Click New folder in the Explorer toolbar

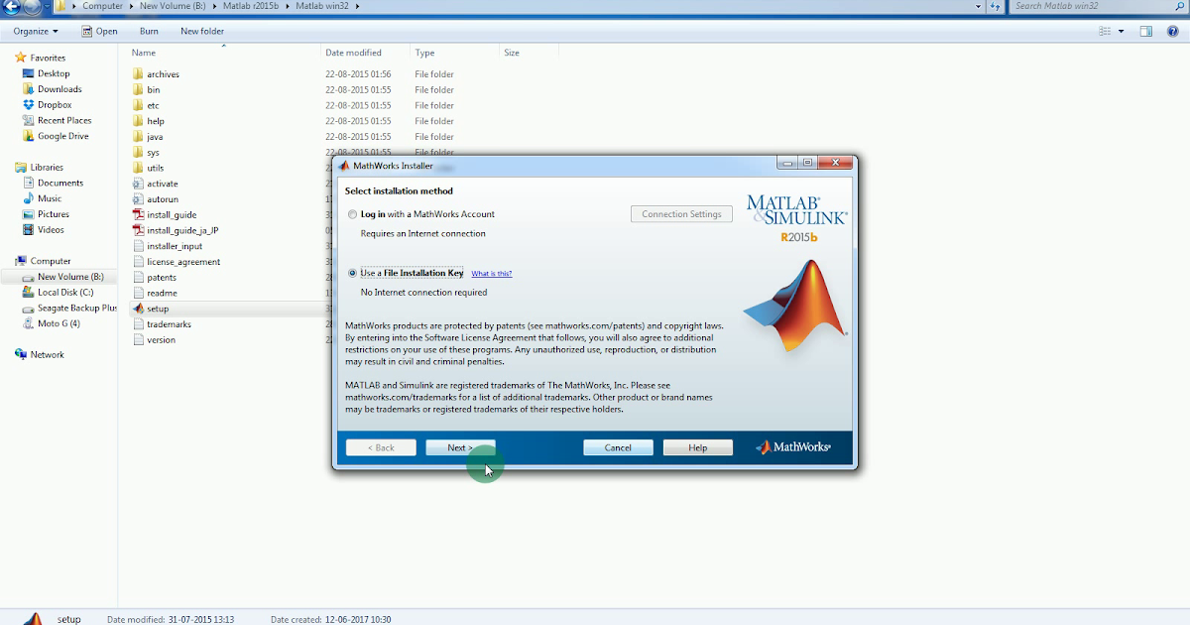click(x=202, y=31)
